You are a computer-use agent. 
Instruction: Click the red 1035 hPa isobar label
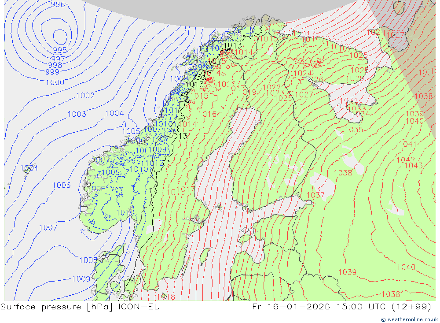tap(354, 130)
